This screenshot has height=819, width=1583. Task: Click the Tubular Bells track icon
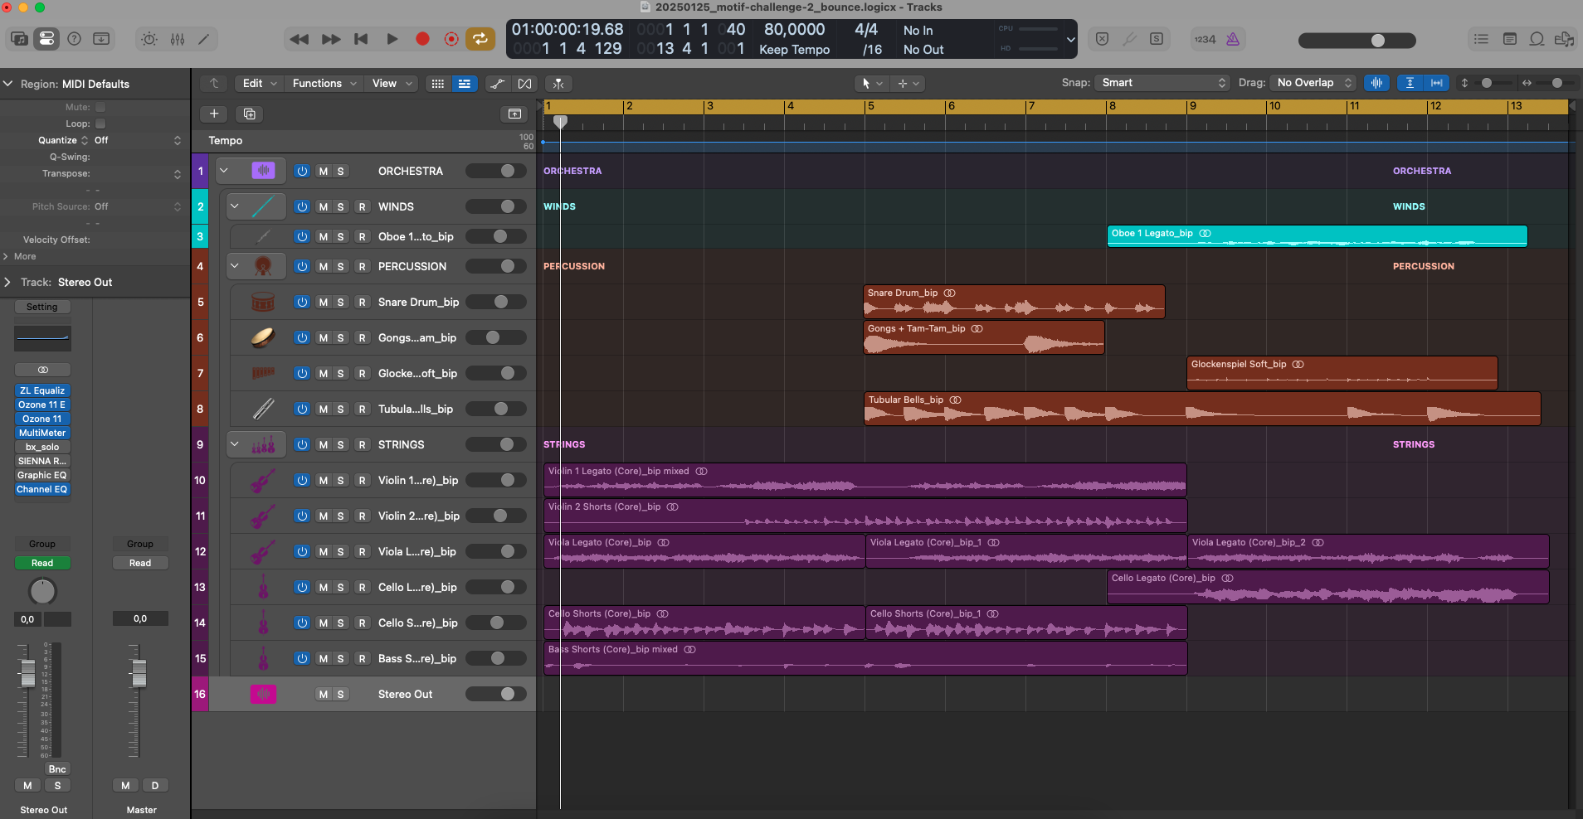(263, 409)
